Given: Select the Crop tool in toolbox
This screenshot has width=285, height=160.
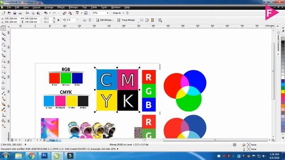Looking at the screenshot, I should click(x=3, y=39).
